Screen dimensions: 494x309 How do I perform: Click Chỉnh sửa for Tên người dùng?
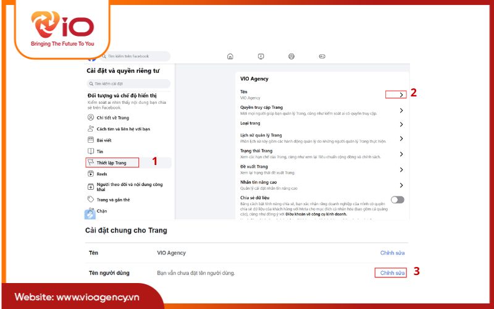tap(392, 273)
